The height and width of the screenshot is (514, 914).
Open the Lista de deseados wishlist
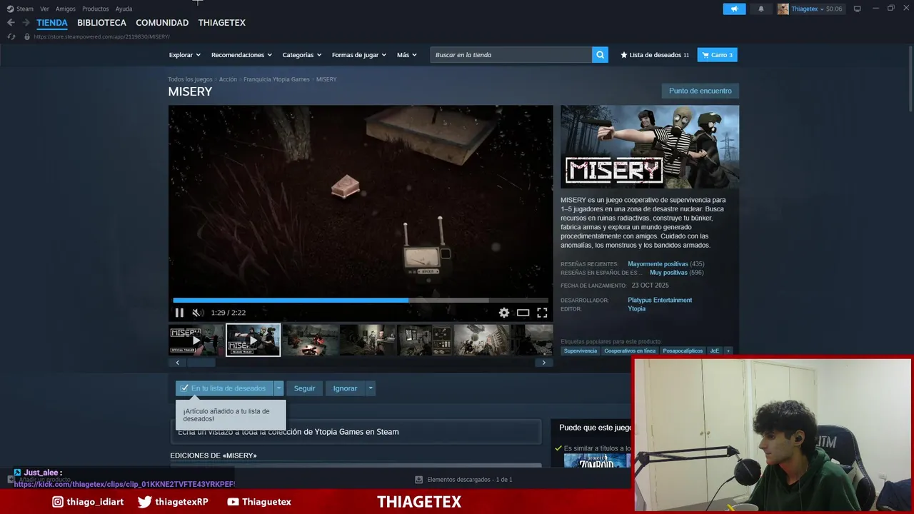pyautogui.click(x=655, y=55)
